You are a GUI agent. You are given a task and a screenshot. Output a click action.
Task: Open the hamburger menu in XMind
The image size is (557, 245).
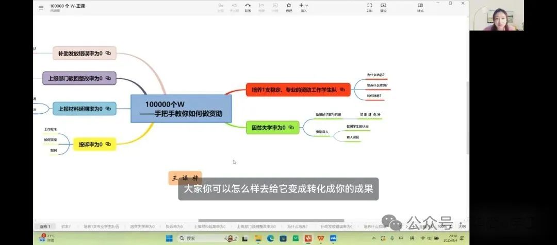[41, 7]
